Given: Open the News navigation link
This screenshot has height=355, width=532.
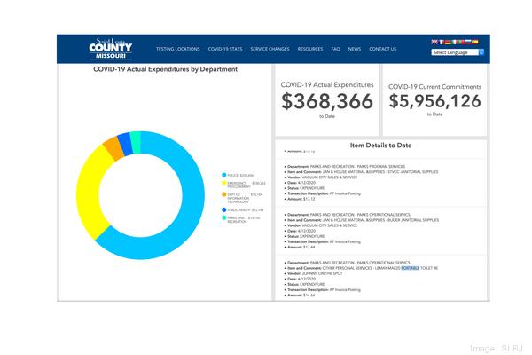Looking at the screenshot, I should [x=355, y=49].
